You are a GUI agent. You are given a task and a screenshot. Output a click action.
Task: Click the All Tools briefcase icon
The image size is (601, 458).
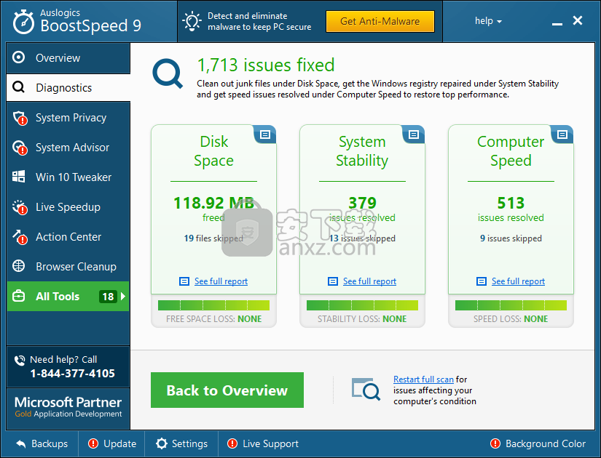[18, 296]
